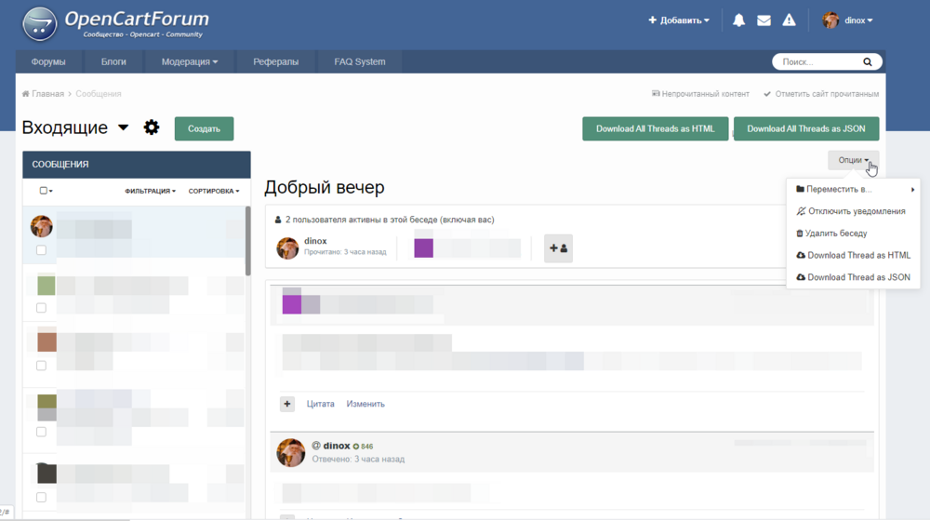Open the Добавить dropdown in header
Image resolution: width=930 pixels, height=521 pixels.
679,20
